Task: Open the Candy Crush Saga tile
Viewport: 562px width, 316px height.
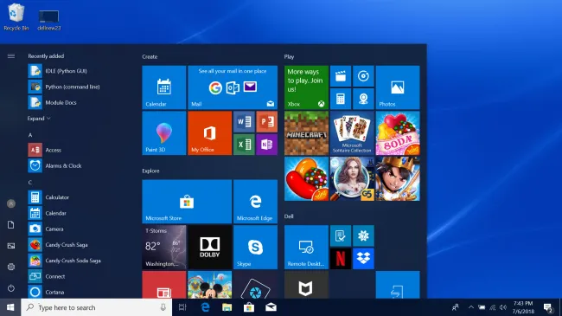Action: (x=306, y=178)
